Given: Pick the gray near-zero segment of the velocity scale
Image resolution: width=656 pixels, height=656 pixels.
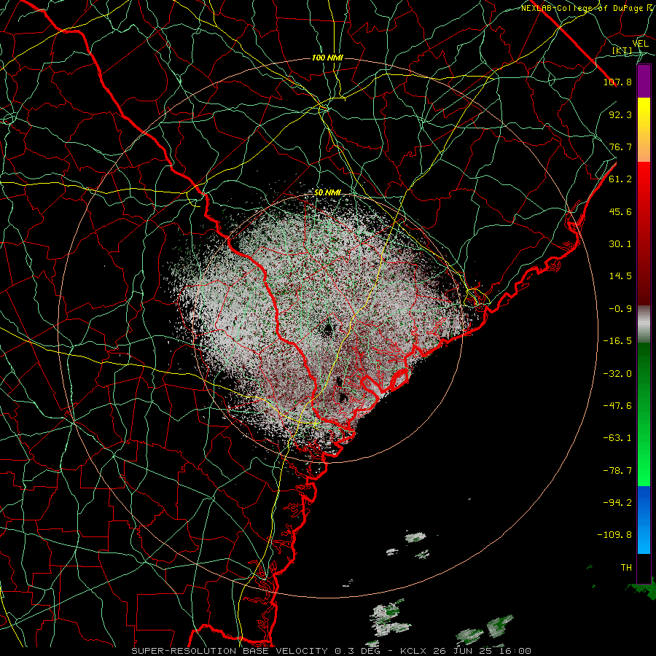Looking at the screenshot, I should (644, 324).
